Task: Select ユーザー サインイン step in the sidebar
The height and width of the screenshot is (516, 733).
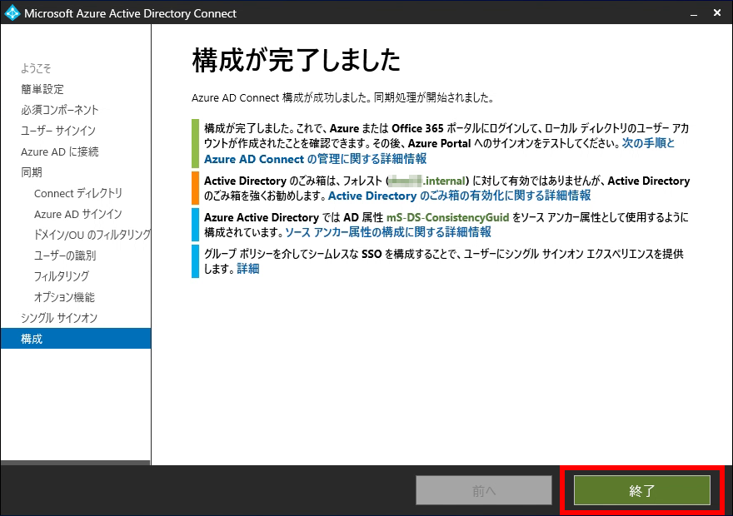Action: [58, 131]
